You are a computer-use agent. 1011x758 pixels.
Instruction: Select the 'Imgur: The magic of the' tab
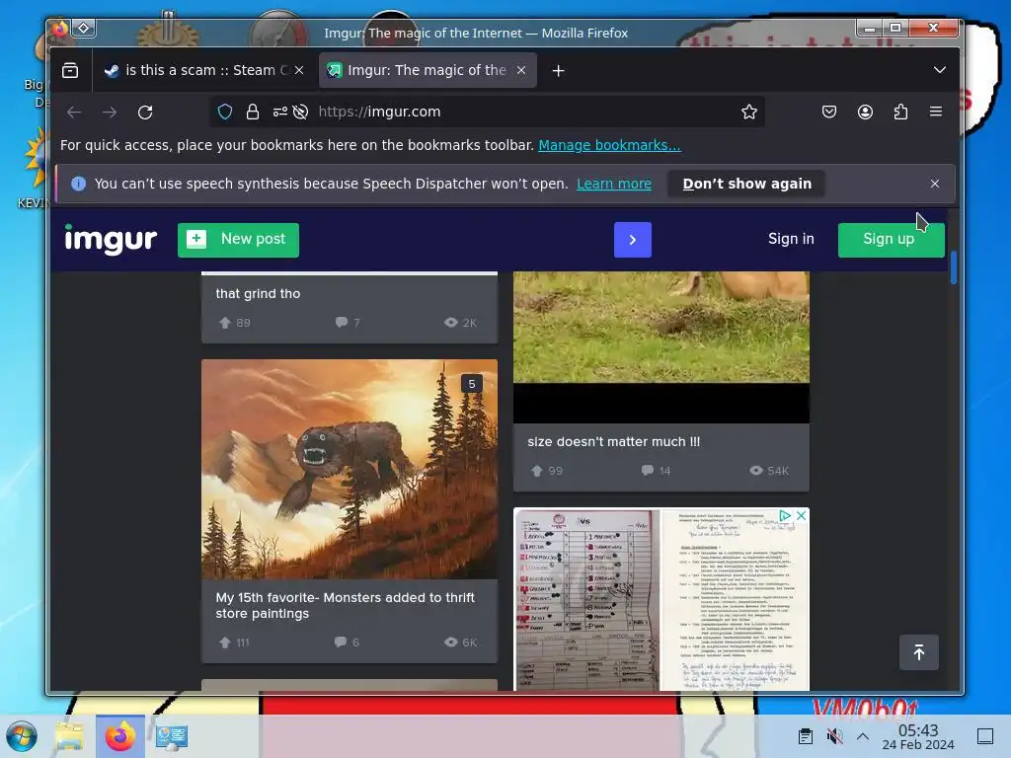coord(428,70)
